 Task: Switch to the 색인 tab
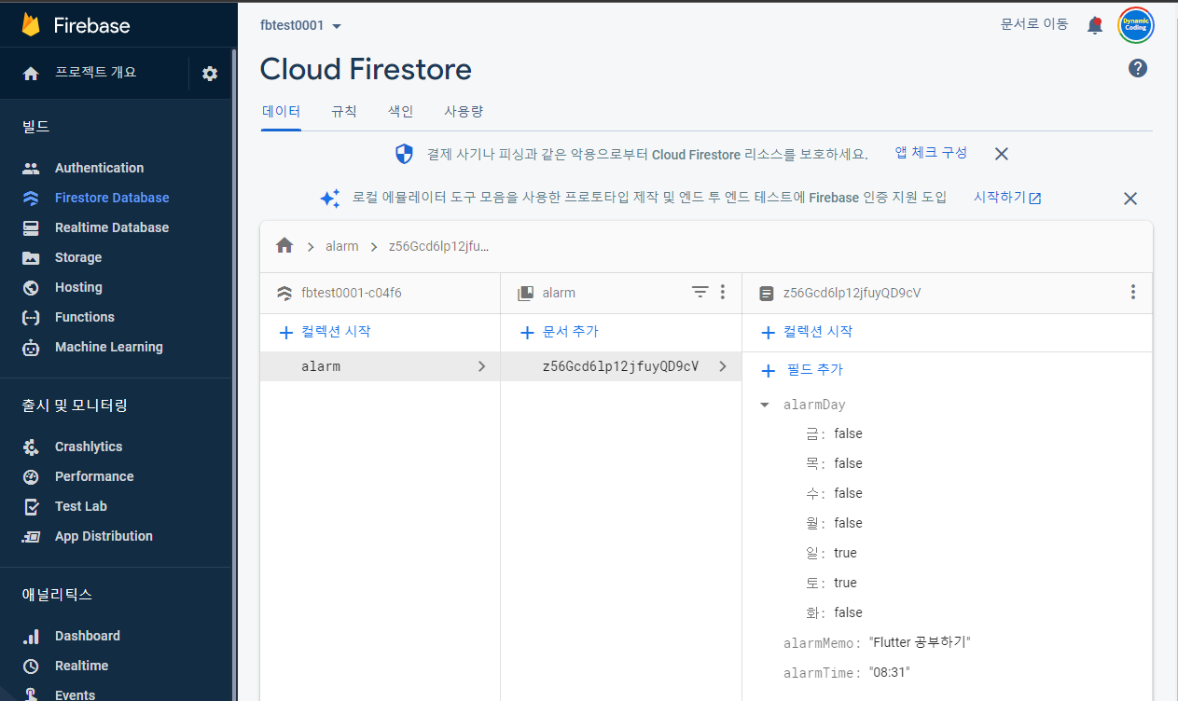400,111
